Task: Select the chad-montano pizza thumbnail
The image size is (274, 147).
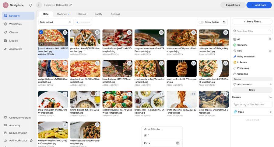Action: pyautogui.click(x=149, y=69)
